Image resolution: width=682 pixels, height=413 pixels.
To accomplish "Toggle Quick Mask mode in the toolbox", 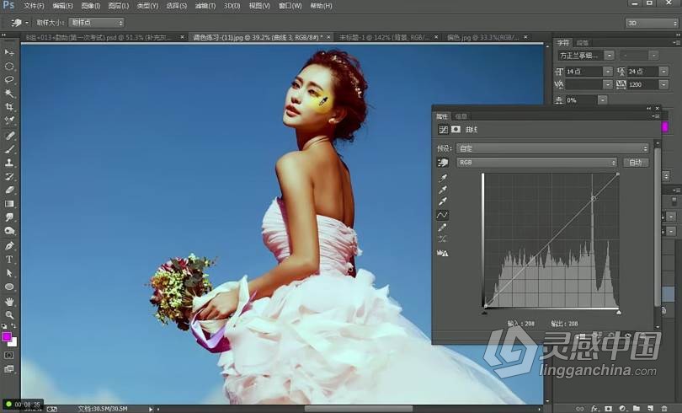I will point(9,355).
